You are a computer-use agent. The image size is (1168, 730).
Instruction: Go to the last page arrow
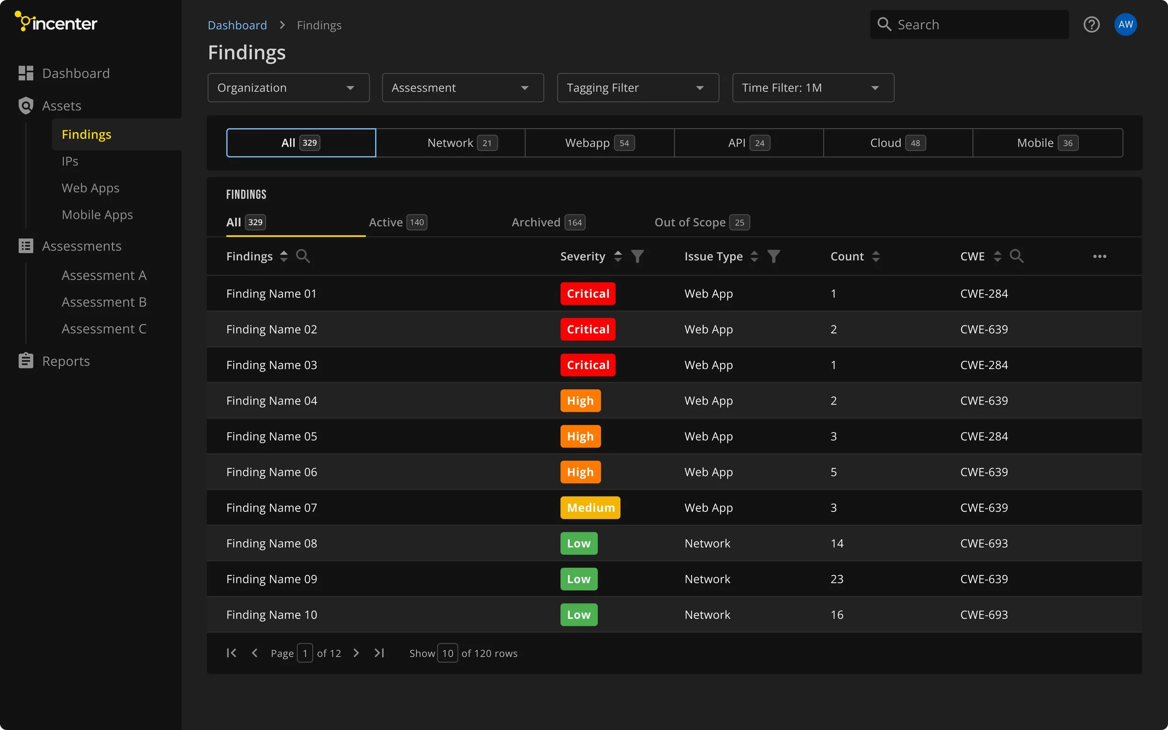pos(379,653)
